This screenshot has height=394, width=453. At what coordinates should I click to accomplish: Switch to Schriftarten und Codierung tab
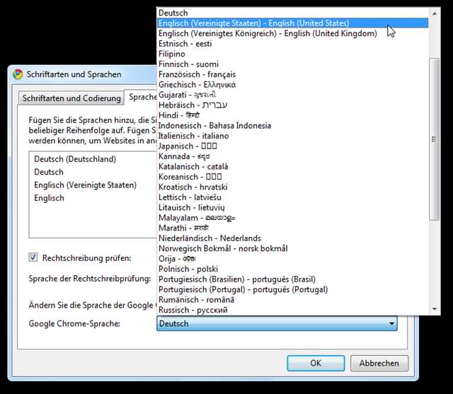pyautogui.click(x=71, y=98)
